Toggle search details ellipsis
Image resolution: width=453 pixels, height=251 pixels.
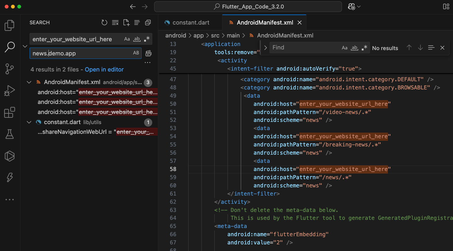pyautogui.click(x=148, y=63)
